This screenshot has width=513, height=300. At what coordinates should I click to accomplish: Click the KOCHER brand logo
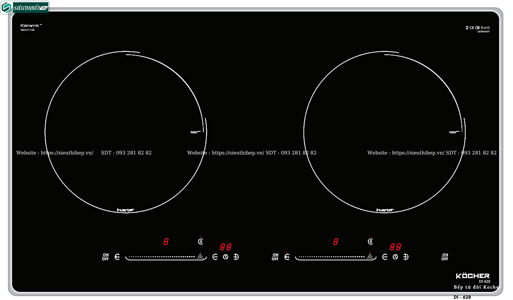(x=473, y=276)
